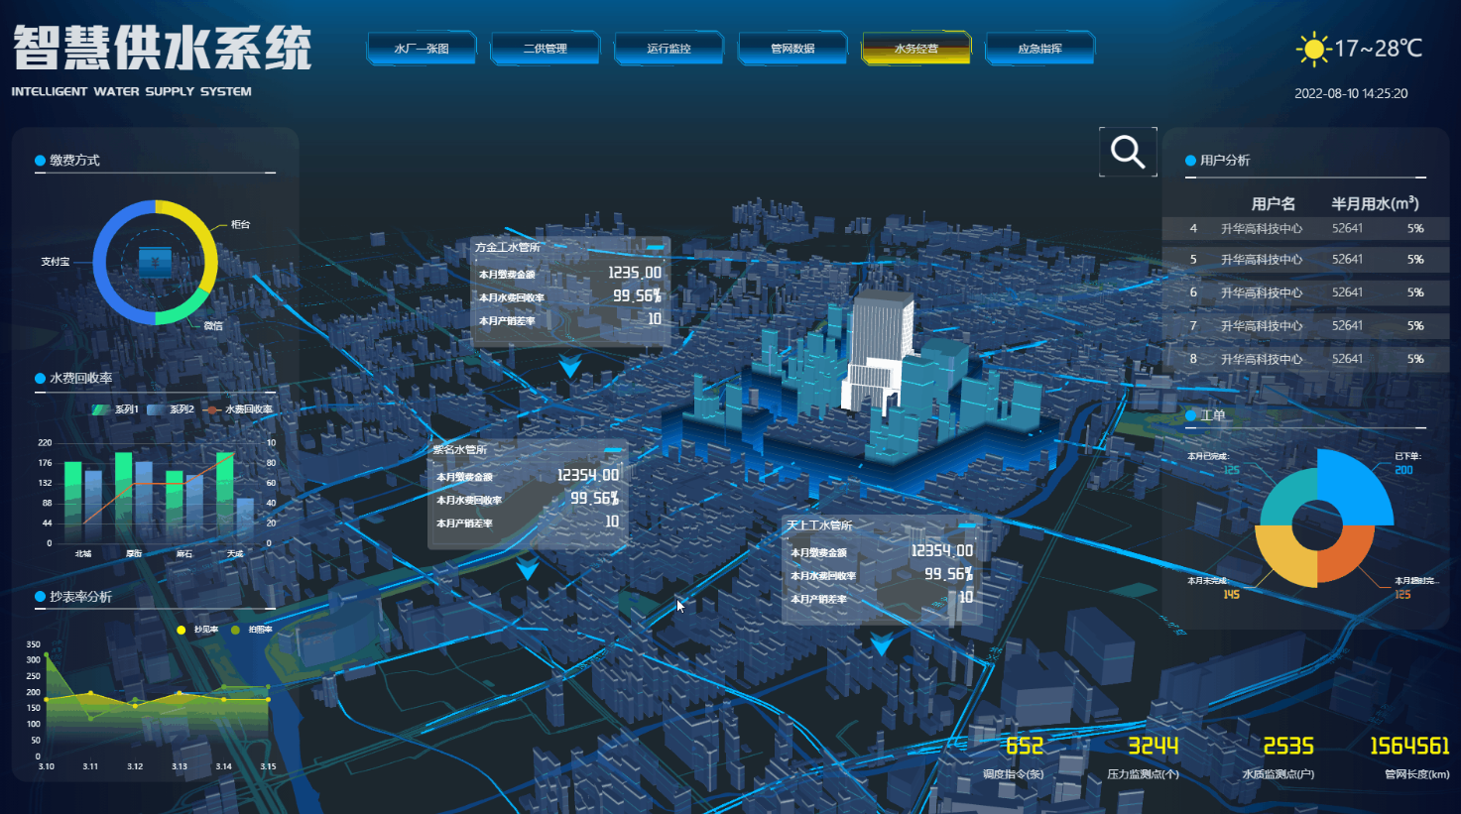Click the sun weather icon
Viewport: 1461px width, 814px height.
pyautogui.click(x=1313, y=49)
